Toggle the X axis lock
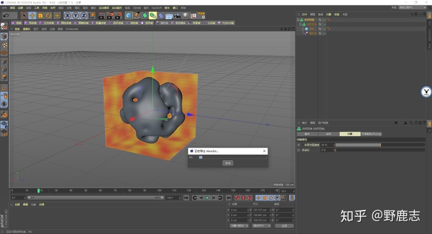 tap(67, 16)
